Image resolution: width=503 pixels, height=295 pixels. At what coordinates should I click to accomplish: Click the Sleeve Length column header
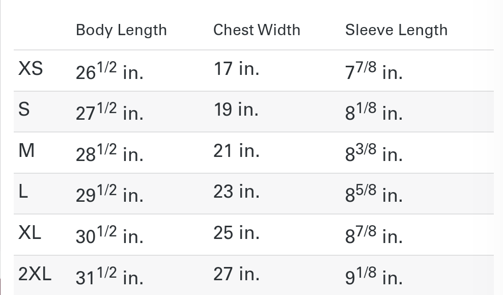pos(396,30)
